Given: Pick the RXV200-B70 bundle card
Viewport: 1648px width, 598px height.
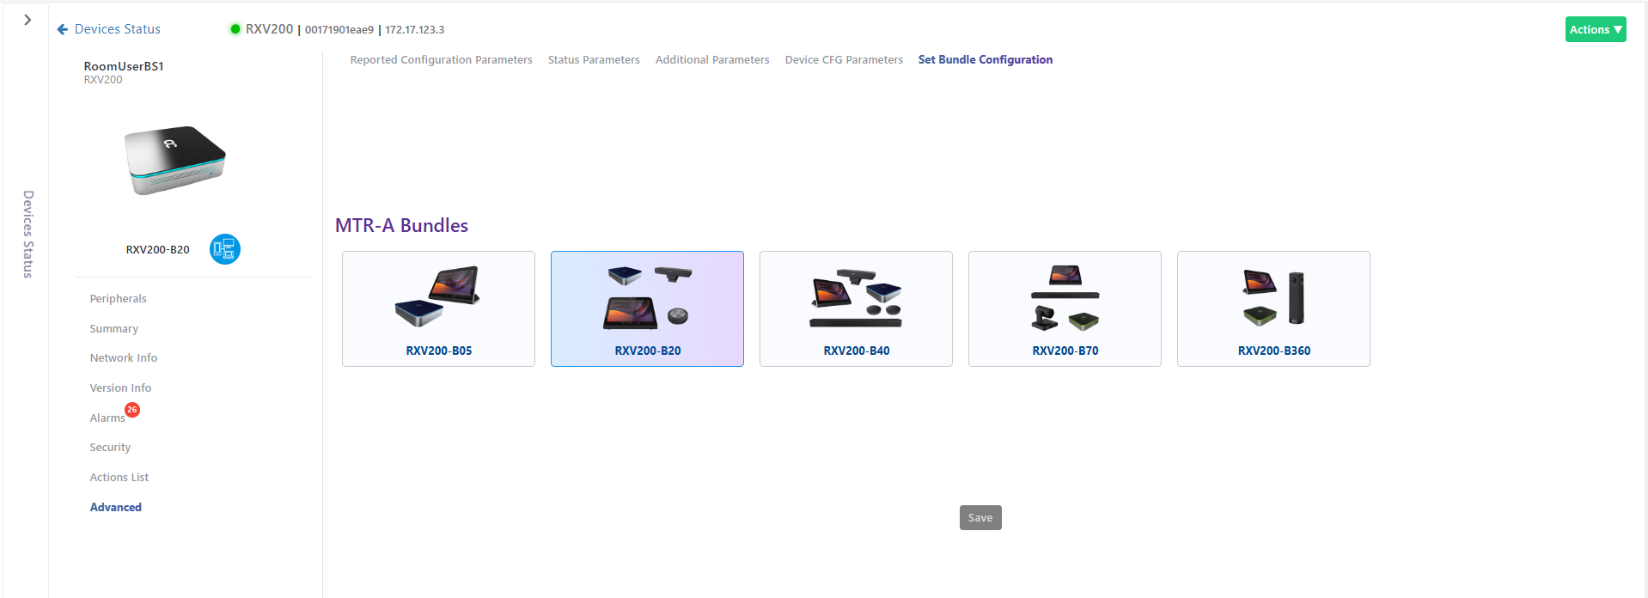Looking at the screenshot, I should [x=1065, y=308].
